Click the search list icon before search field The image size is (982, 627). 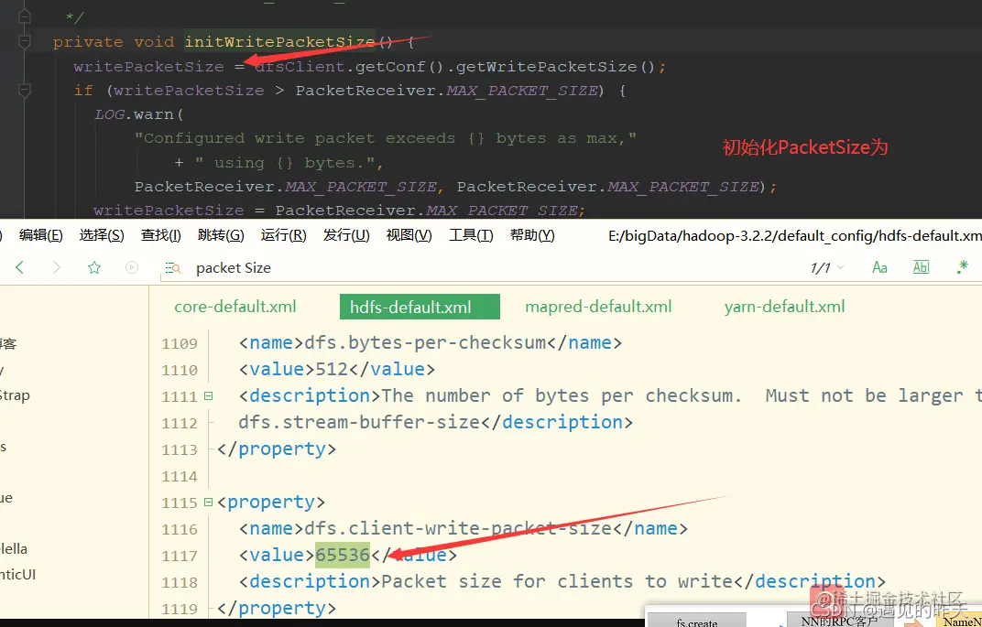tap(173, 268)
